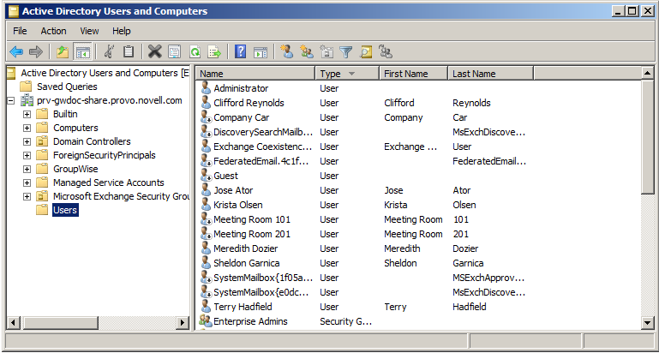Click the grey Forward arrow toolbar icon

36,52
